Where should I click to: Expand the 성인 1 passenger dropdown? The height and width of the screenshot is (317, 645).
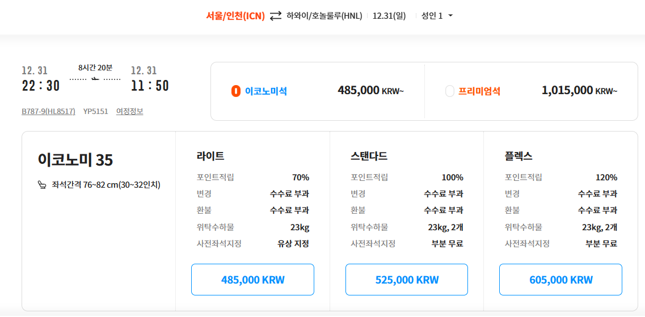pos(437,16)
